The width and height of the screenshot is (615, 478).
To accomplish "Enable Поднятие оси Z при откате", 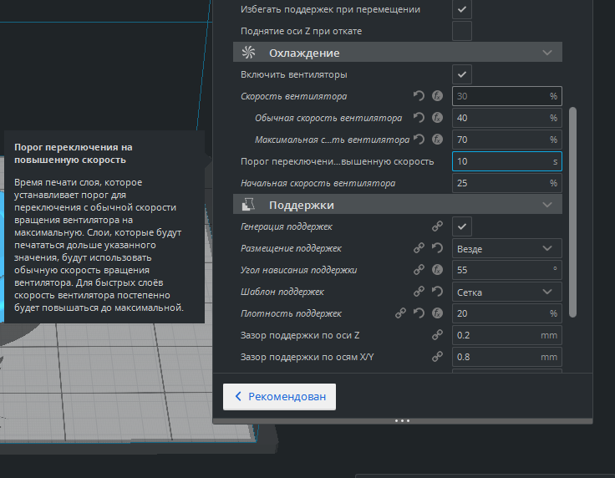I will pyautogui.click(x=461, y=31).
